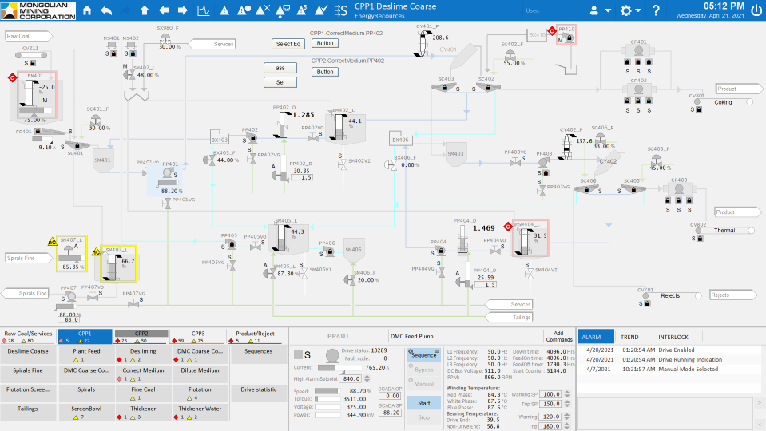Open the Deslime Coarse screen button
The height and width of the screenshot is (431, 766).
(28, 355)
